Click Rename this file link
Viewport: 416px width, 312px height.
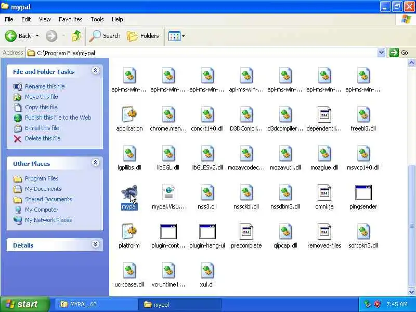[45, 86]
